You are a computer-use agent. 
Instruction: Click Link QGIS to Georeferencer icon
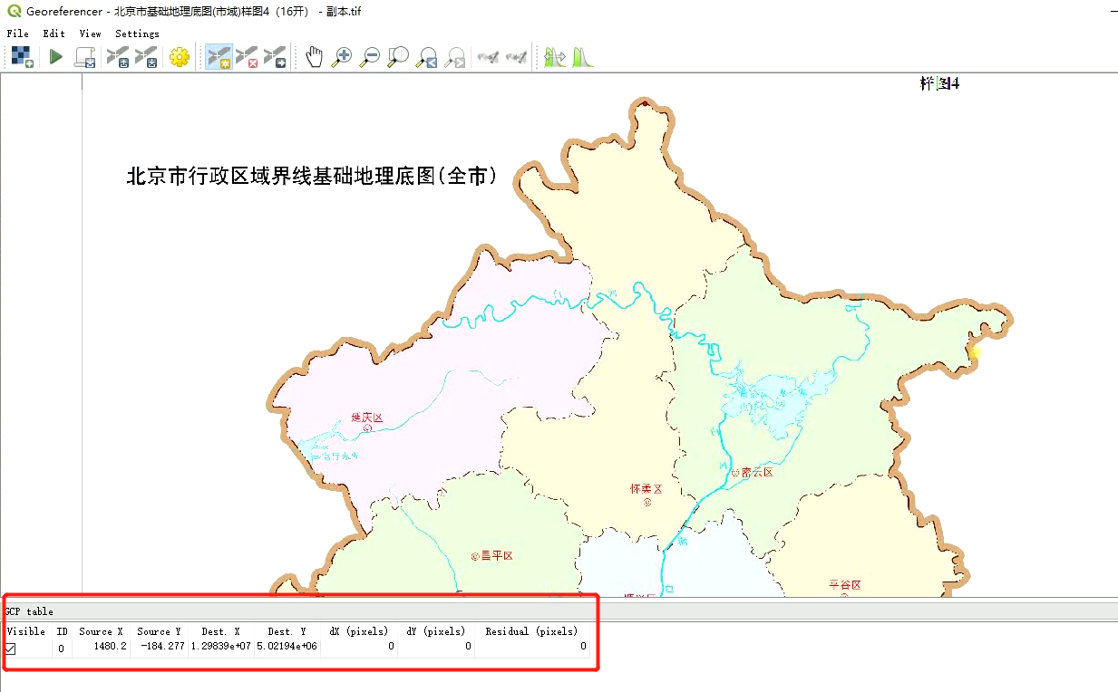(517, 57)
